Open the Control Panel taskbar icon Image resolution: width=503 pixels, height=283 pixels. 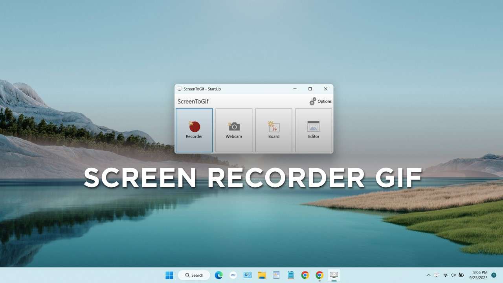point(248,275)
